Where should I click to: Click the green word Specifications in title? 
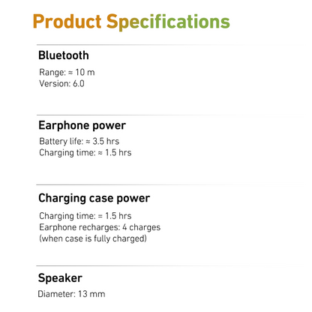(168, 22)
